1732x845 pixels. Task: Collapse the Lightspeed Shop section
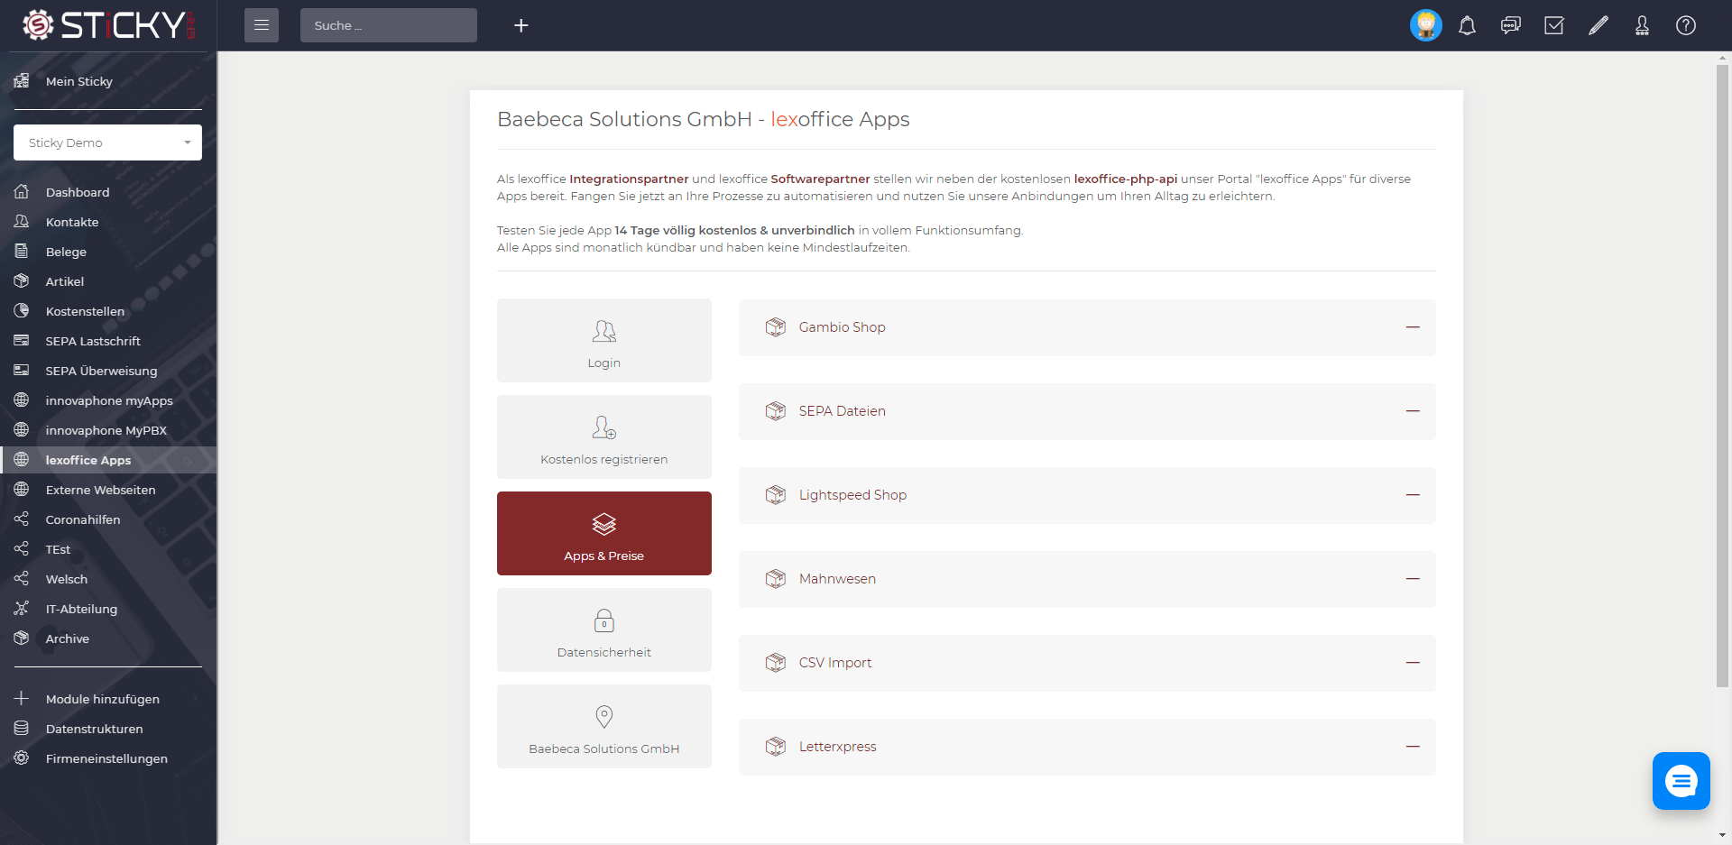click(x=1413, y=495)
